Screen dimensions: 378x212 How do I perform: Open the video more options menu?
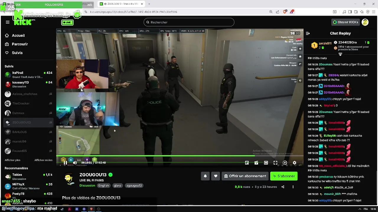click(x=293, y=187)
